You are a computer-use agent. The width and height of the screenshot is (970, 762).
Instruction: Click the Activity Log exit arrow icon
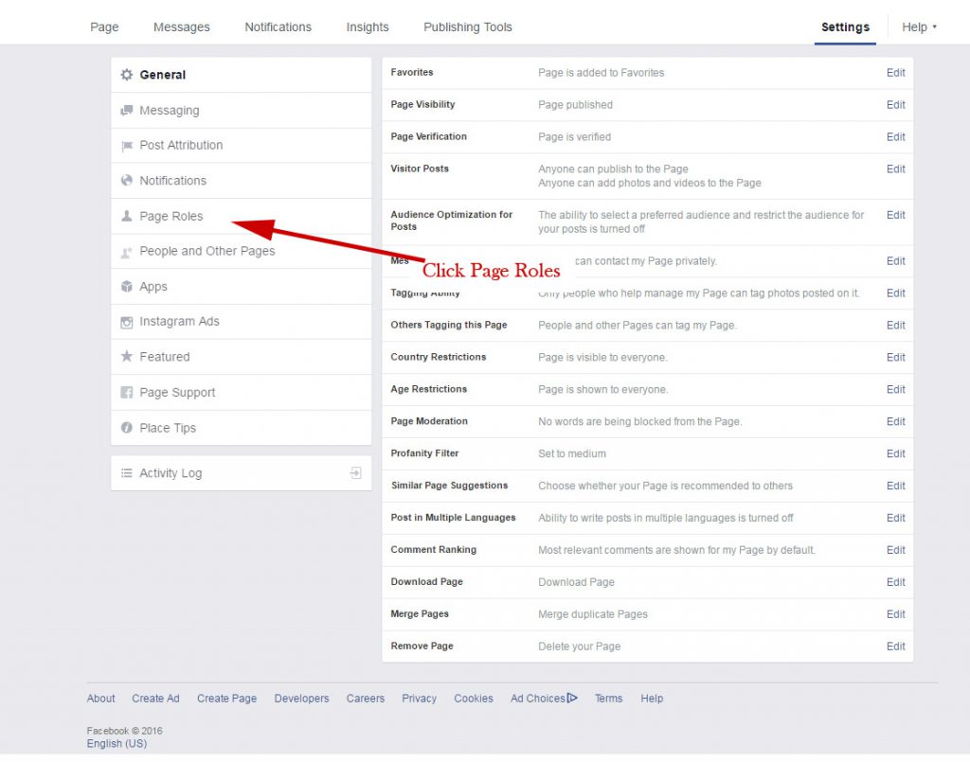(356, 472)
